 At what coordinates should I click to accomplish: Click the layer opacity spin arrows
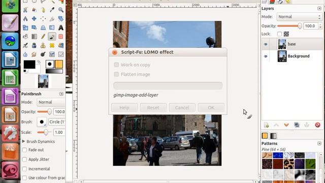click(320, 26)
